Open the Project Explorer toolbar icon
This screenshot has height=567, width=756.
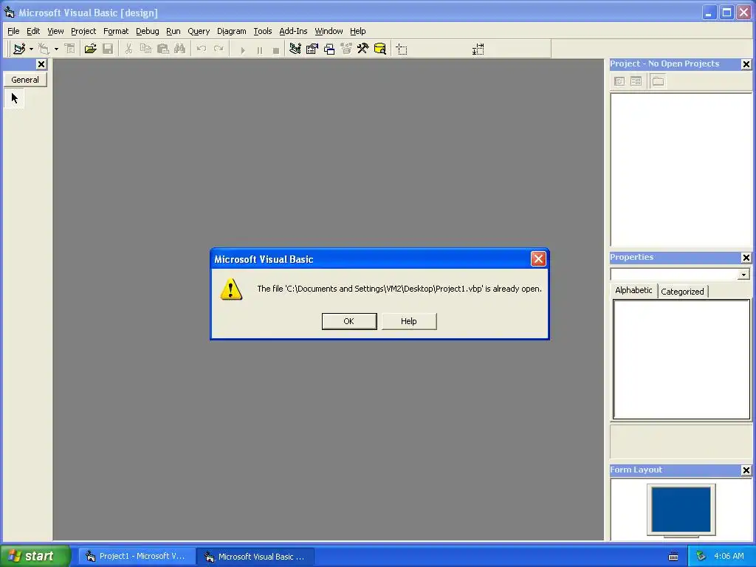295,49
